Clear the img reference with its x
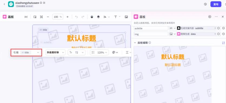Screen dimensions: 226x103 coord(215,34)
